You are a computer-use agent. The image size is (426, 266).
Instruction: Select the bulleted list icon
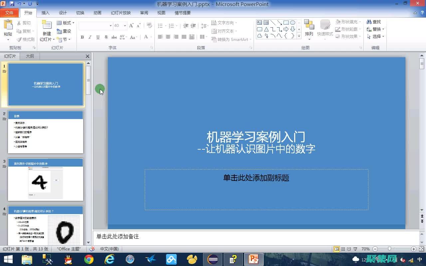click(160, 25)
